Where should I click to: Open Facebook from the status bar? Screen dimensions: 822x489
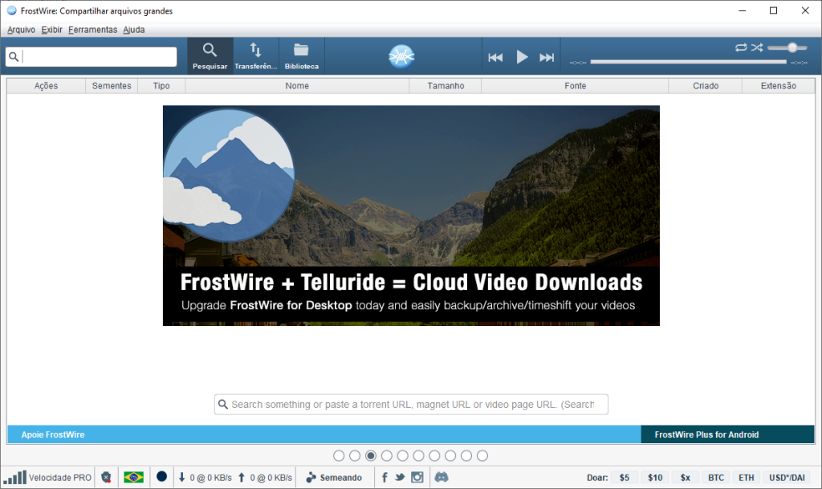[385, 476]
